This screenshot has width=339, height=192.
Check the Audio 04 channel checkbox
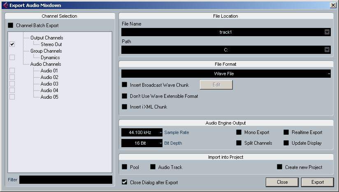[x=12, y=90]
